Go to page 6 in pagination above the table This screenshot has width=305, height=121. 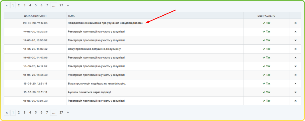click(41, 5)
